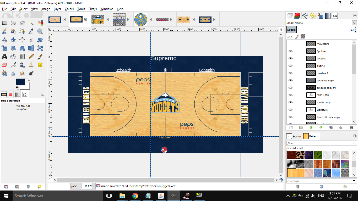Select the Text tool
This screenshot has height=201, width=358.
4,57
